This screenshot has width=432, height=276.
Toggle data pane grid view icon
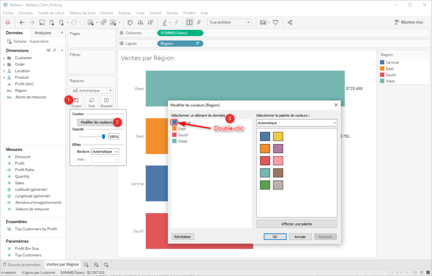tap(49, 51)
